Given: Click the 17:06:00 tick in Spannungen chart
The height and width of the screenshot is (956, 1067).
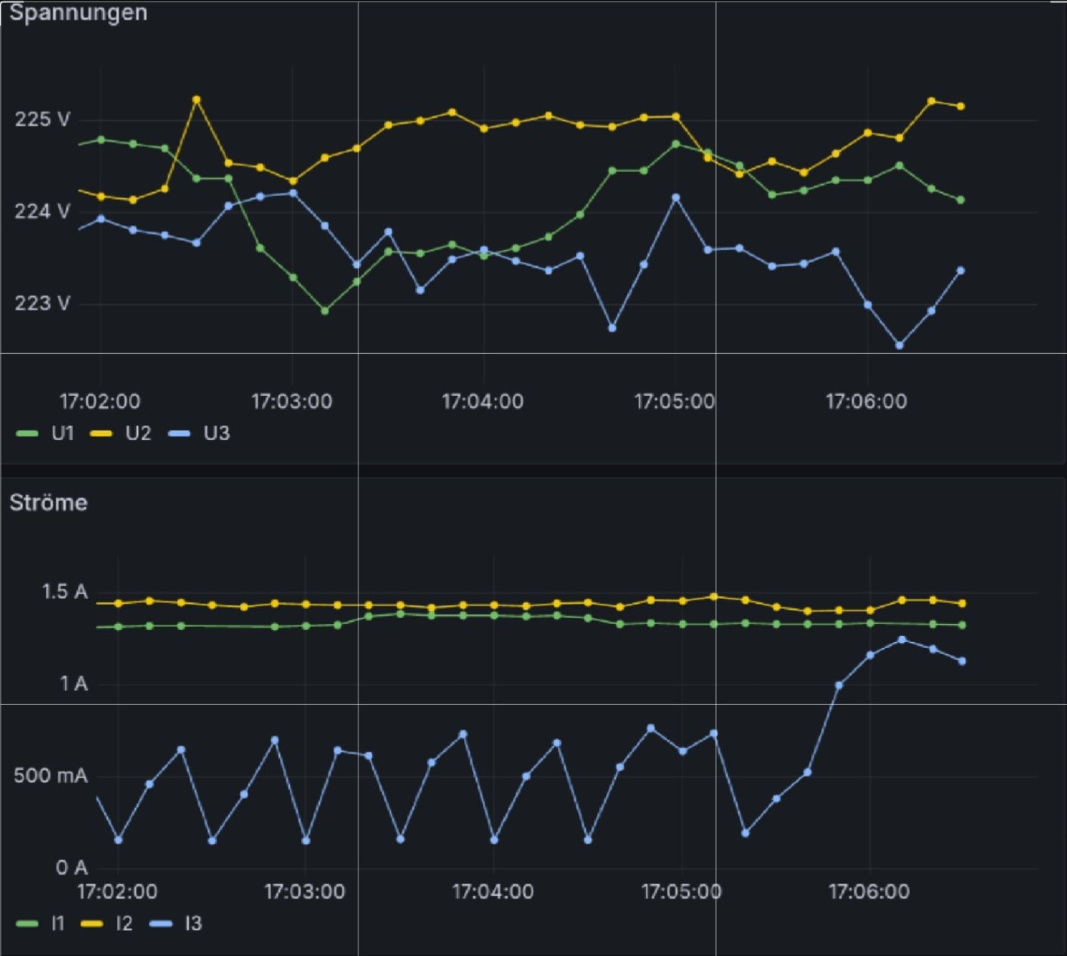Looking at the screenshot, I should pyautogui.click(x=866, y=401).
